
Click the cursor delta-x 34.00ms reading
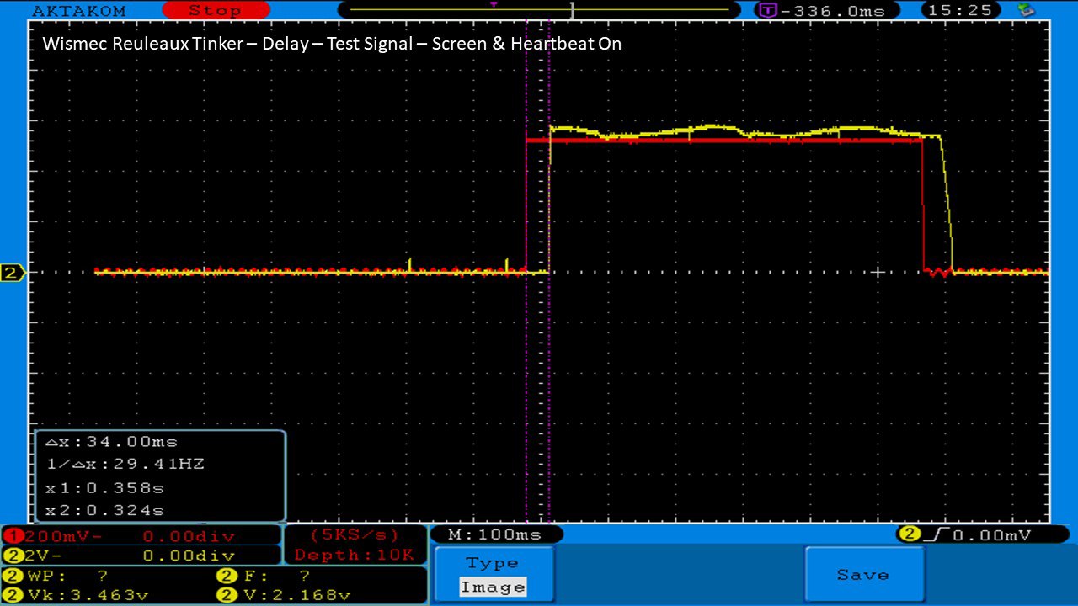point(111,442)
